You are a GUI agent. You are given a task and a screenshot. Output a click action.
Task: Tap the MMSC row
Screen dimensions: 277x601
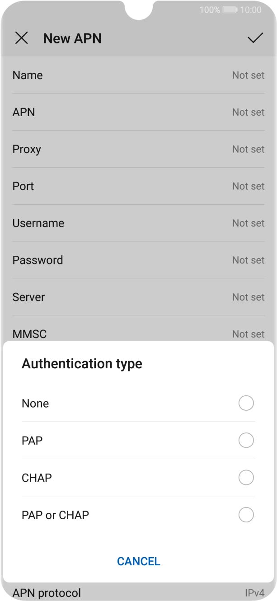(138, 333)
